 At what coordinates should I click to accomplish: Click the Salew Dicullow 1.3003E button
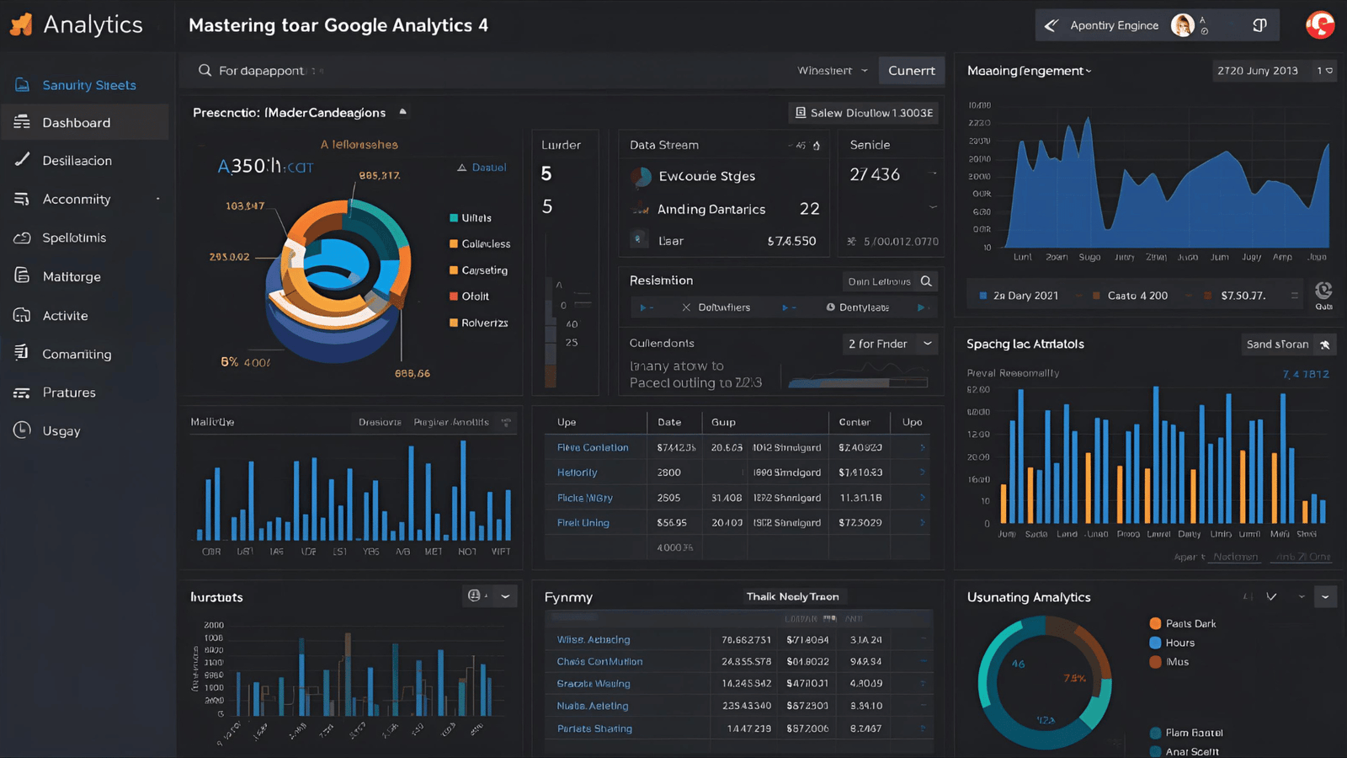(x=863, y=112)
